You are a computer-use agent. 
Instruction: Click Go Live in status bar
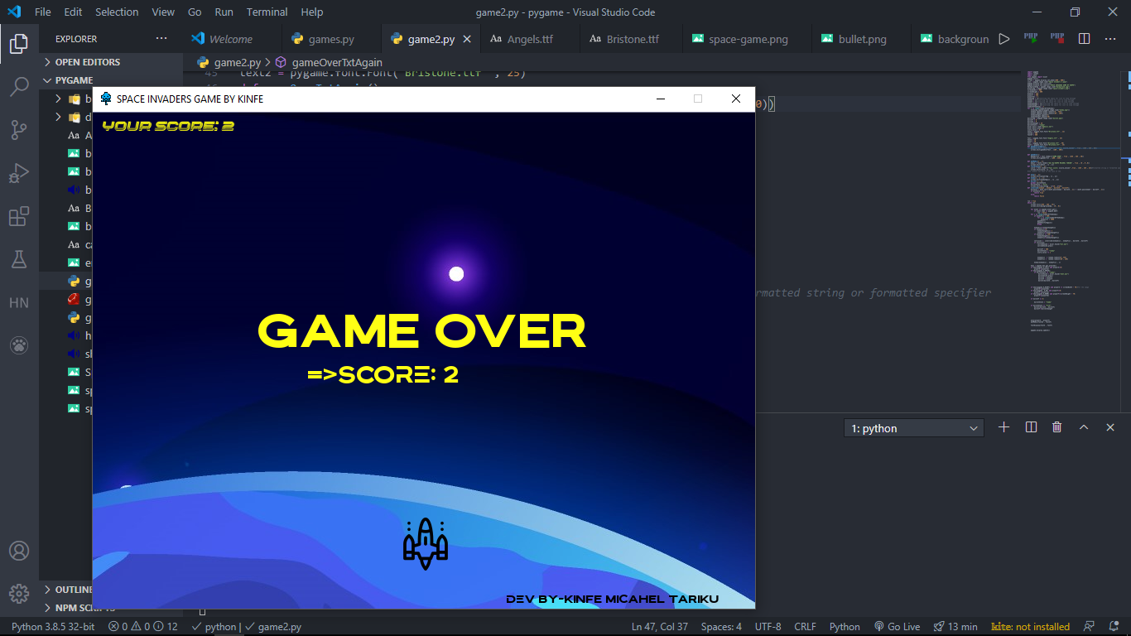click(897, 627)
